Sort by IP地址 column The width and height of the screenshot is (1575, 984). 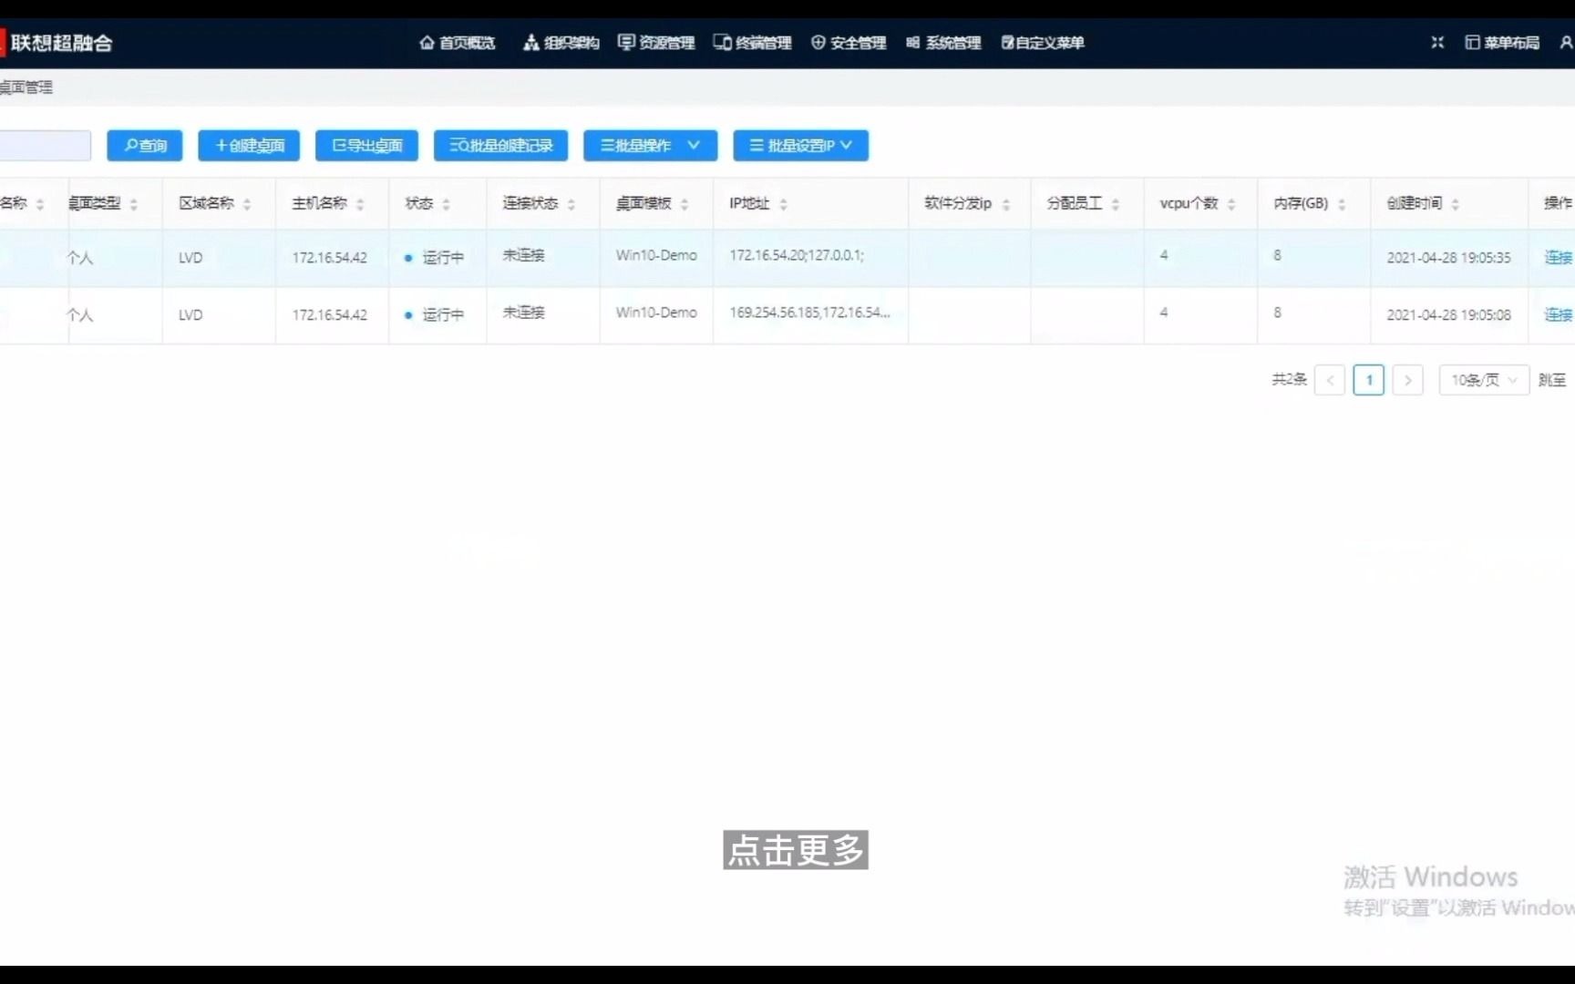point(783,204)
